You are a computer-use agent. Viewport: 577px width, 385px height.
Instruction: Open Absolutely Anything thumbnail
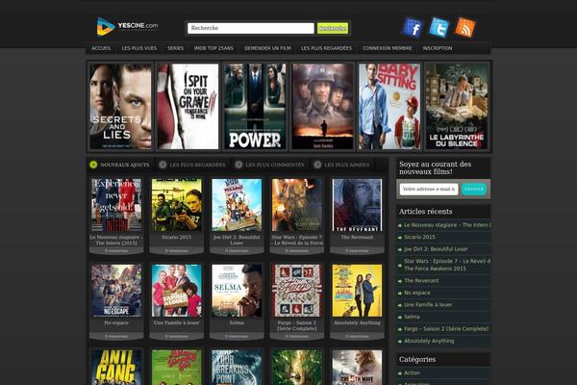[357, 291]
